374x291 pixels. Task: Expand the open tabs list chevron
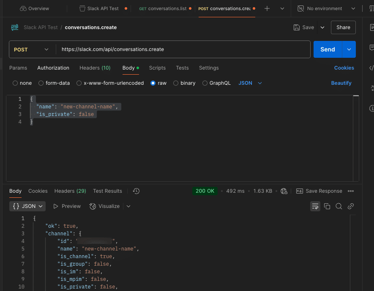tap(282, 8)
